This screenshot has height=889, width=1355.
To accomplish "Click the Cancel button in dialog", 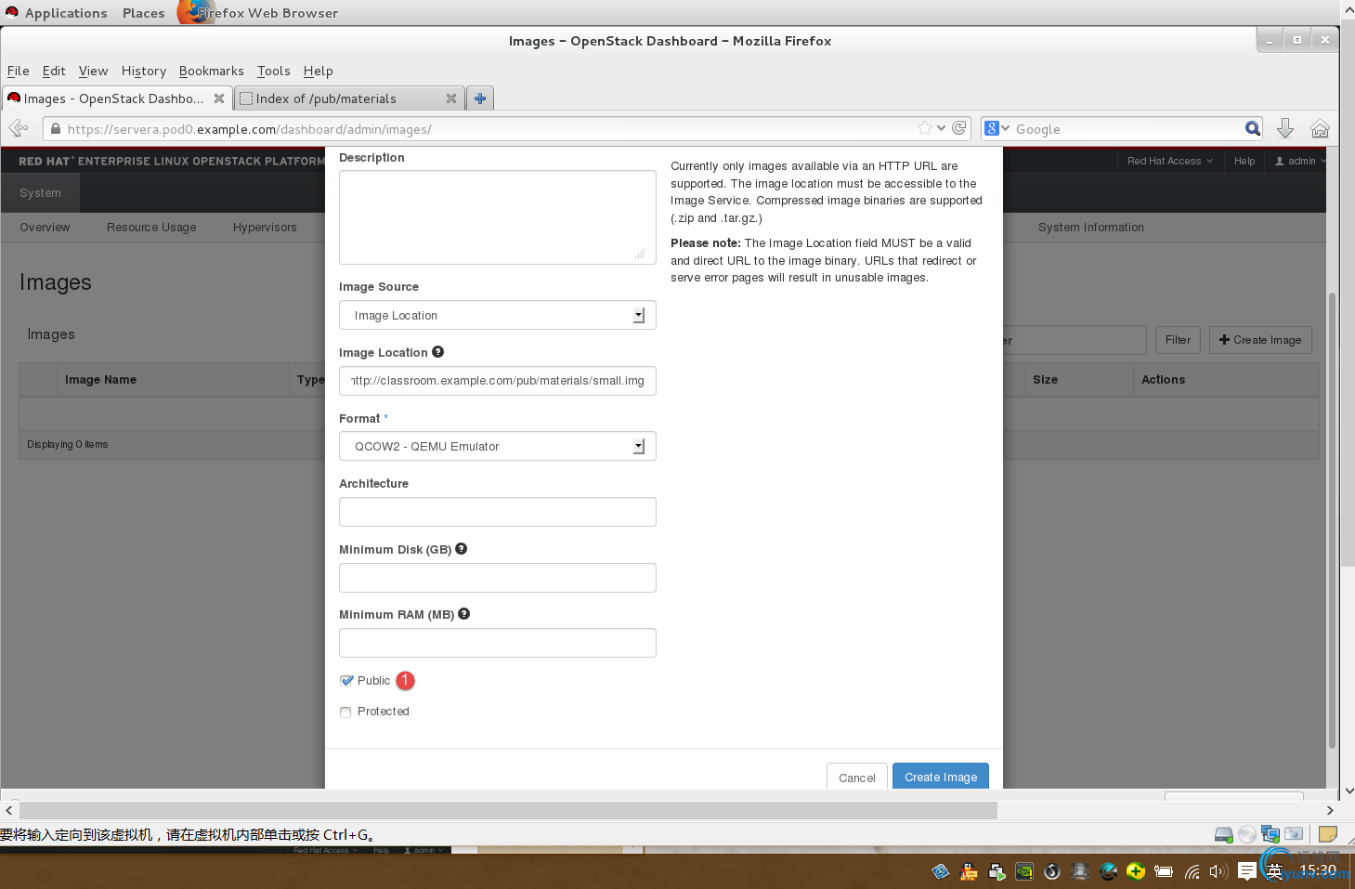I will [857, 778].
